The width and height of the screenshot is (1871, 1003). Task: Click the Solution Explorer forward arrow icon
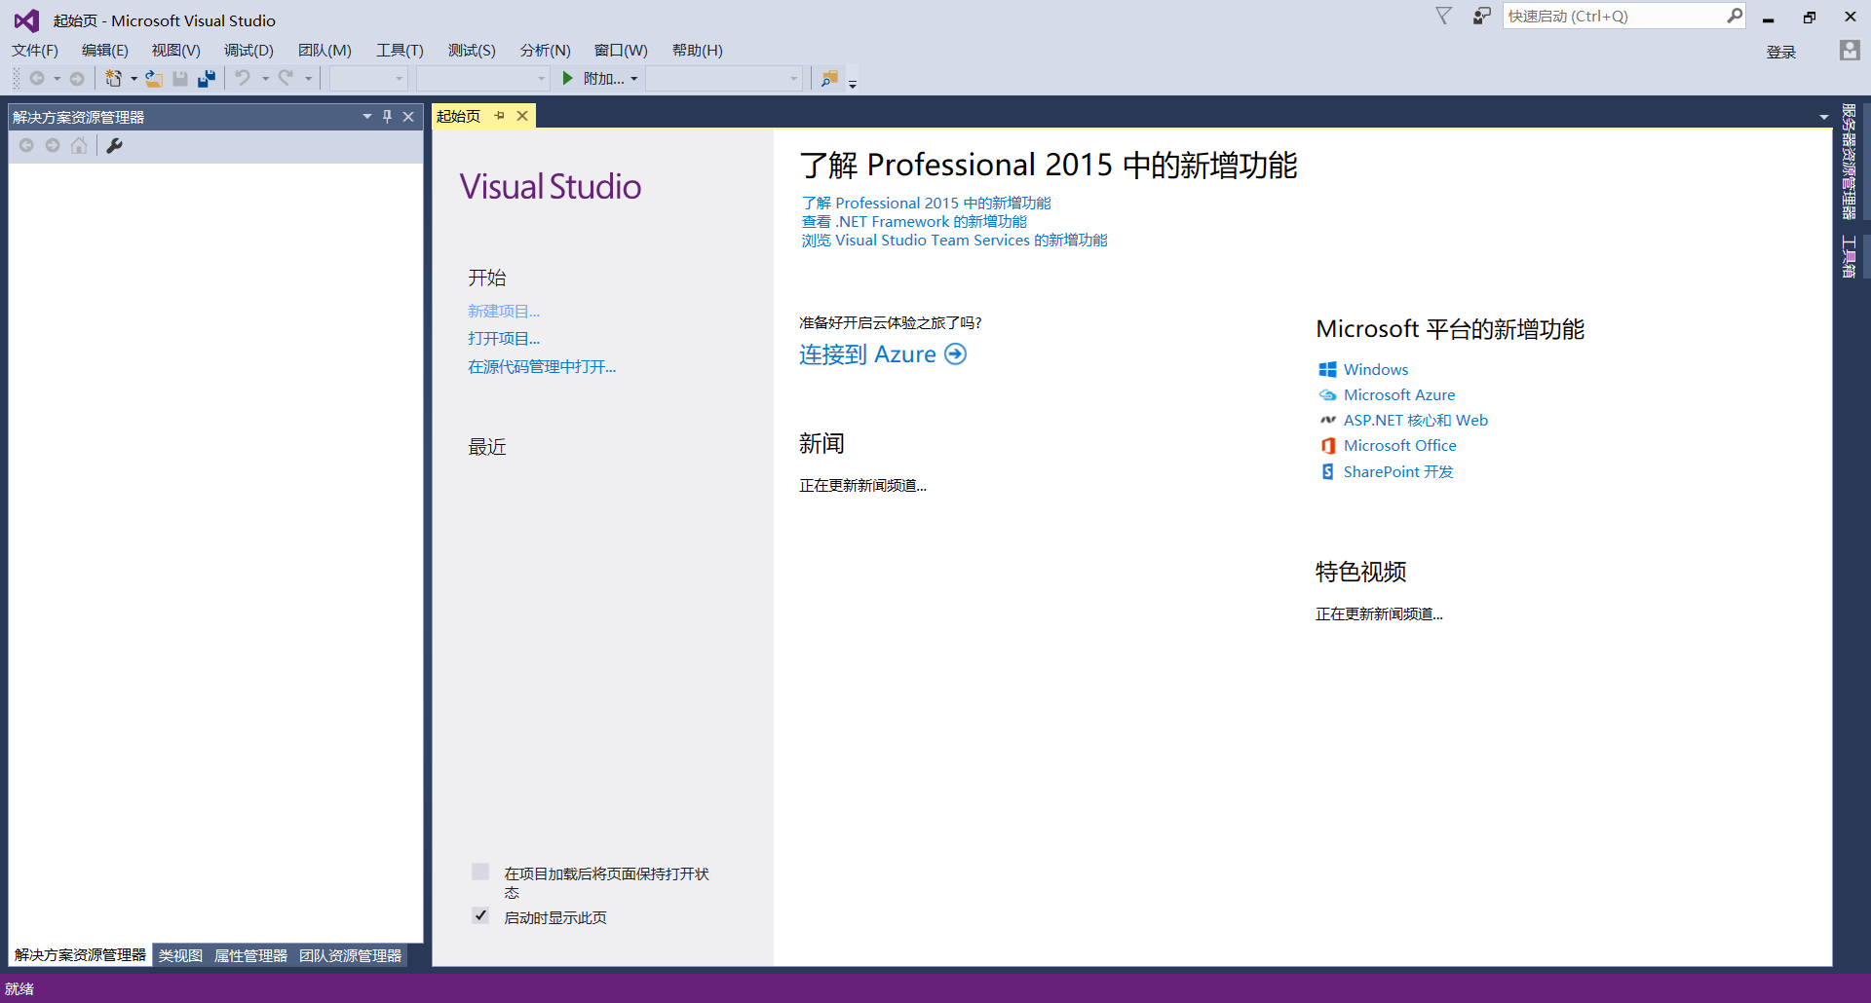[x=53, y=145]
